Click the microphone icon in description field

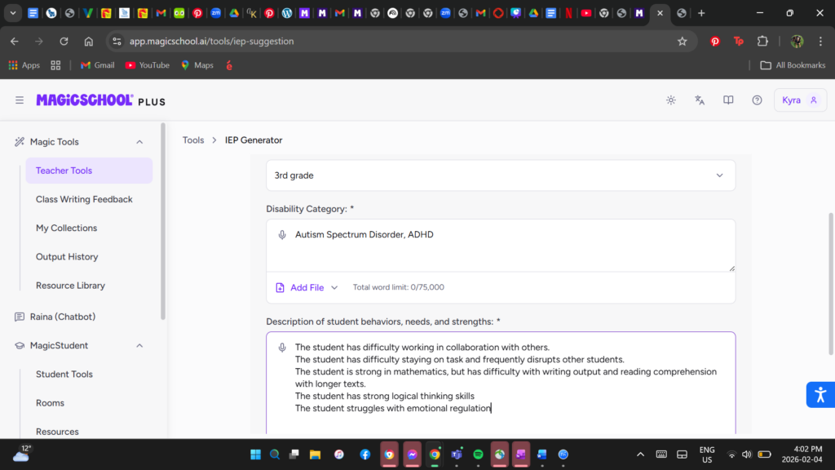pyautogui.click(x=282, y=348)
